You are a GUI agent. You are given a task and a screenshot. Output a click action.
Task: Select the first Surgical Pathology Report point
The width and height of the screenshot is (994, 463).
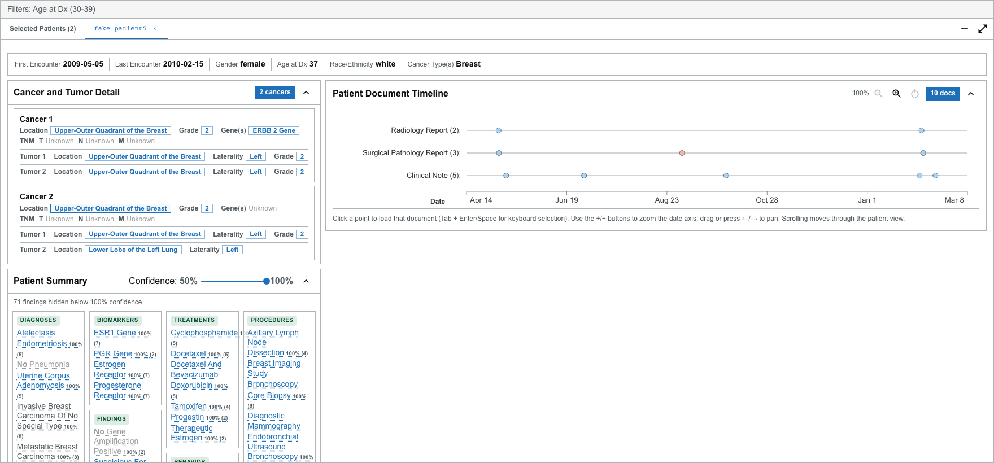click(499, 153)
